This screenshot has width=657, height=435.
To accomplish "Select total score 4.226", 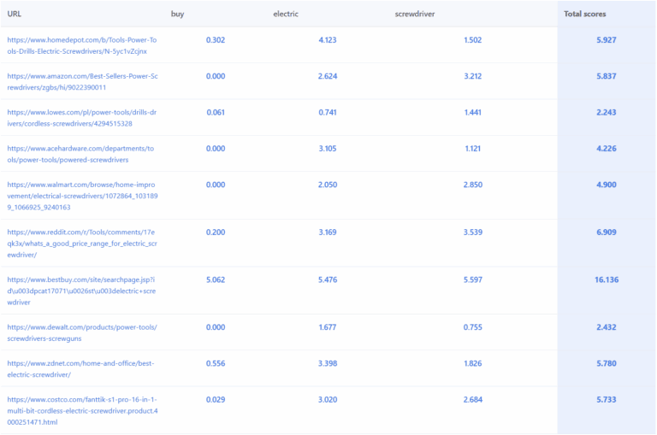I will [607, 149].
